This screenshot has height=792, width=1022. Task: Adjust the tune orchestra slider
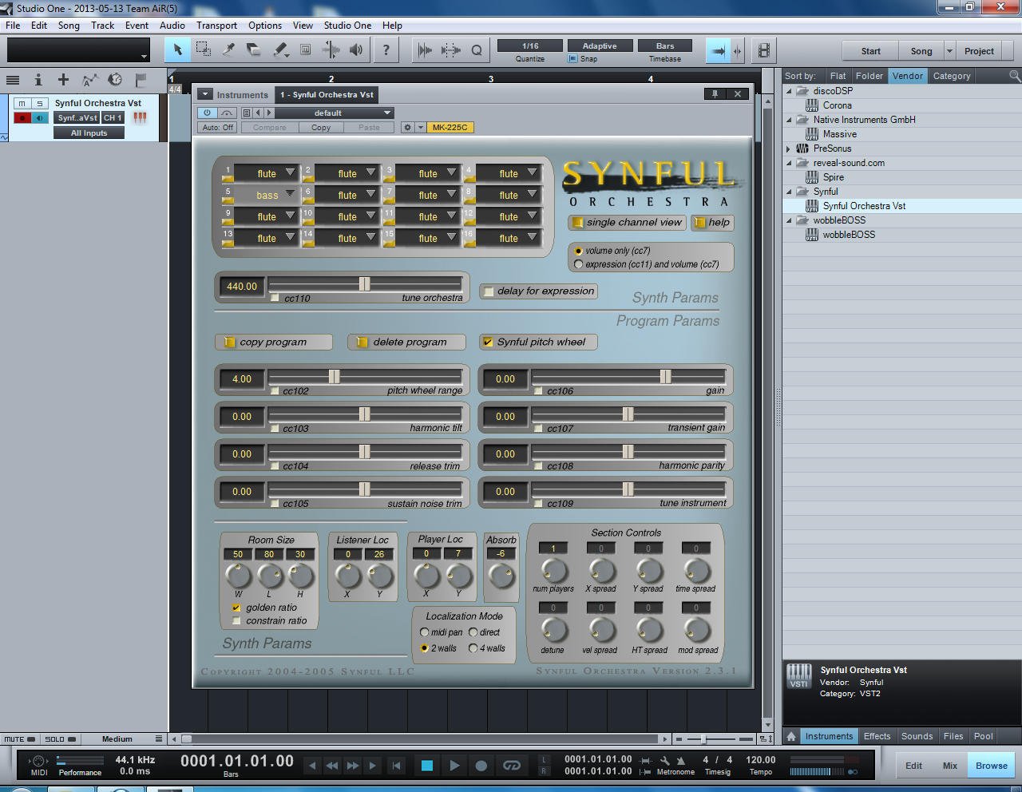pos(364,284)
